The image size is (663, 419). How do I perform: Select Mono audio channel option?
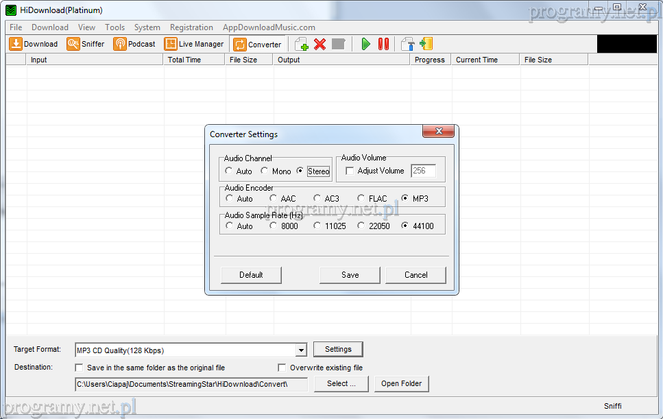265,171
